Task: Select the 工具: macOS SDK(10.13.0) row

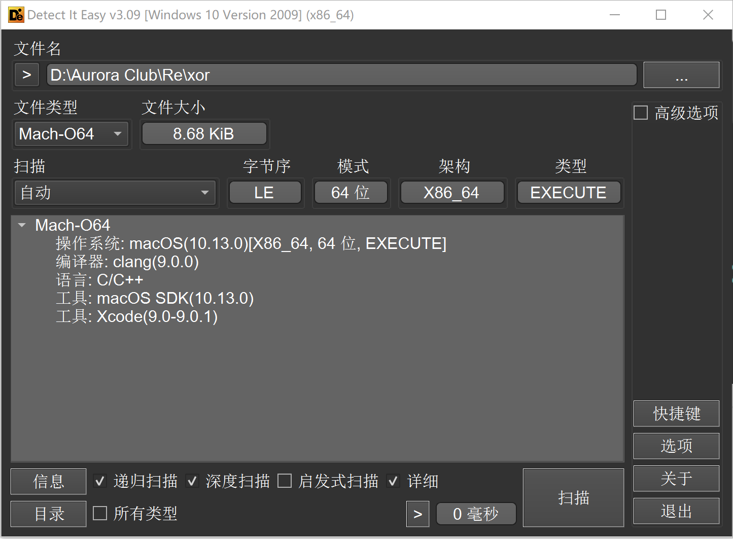Action: (x=155, y=298)
